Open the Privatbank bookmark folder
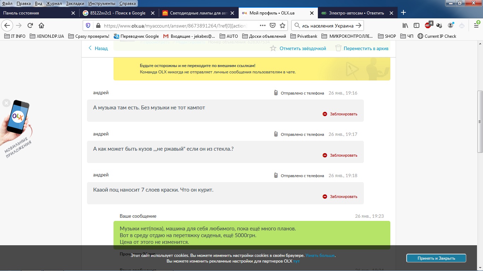 click(303, 36)
